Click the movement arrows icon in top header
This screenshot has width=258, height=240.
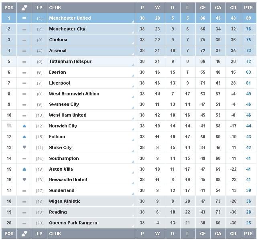(24, 8)
